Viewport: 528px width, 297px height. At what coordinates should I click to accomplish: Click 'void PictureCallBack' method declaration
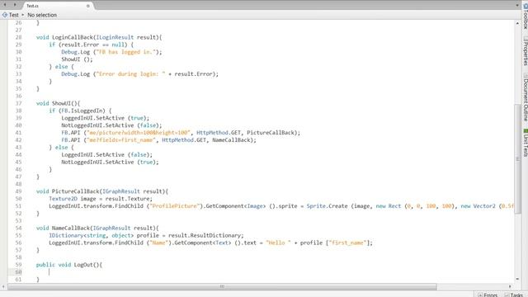click(102, 191)
